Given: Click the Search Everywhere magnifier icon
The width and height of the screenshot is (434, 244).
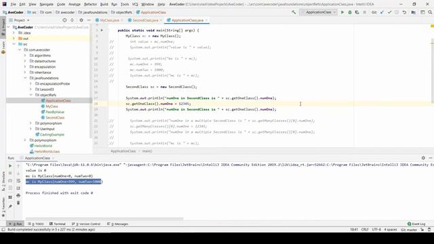Looking at the screenshot, I should pos(430,12).
